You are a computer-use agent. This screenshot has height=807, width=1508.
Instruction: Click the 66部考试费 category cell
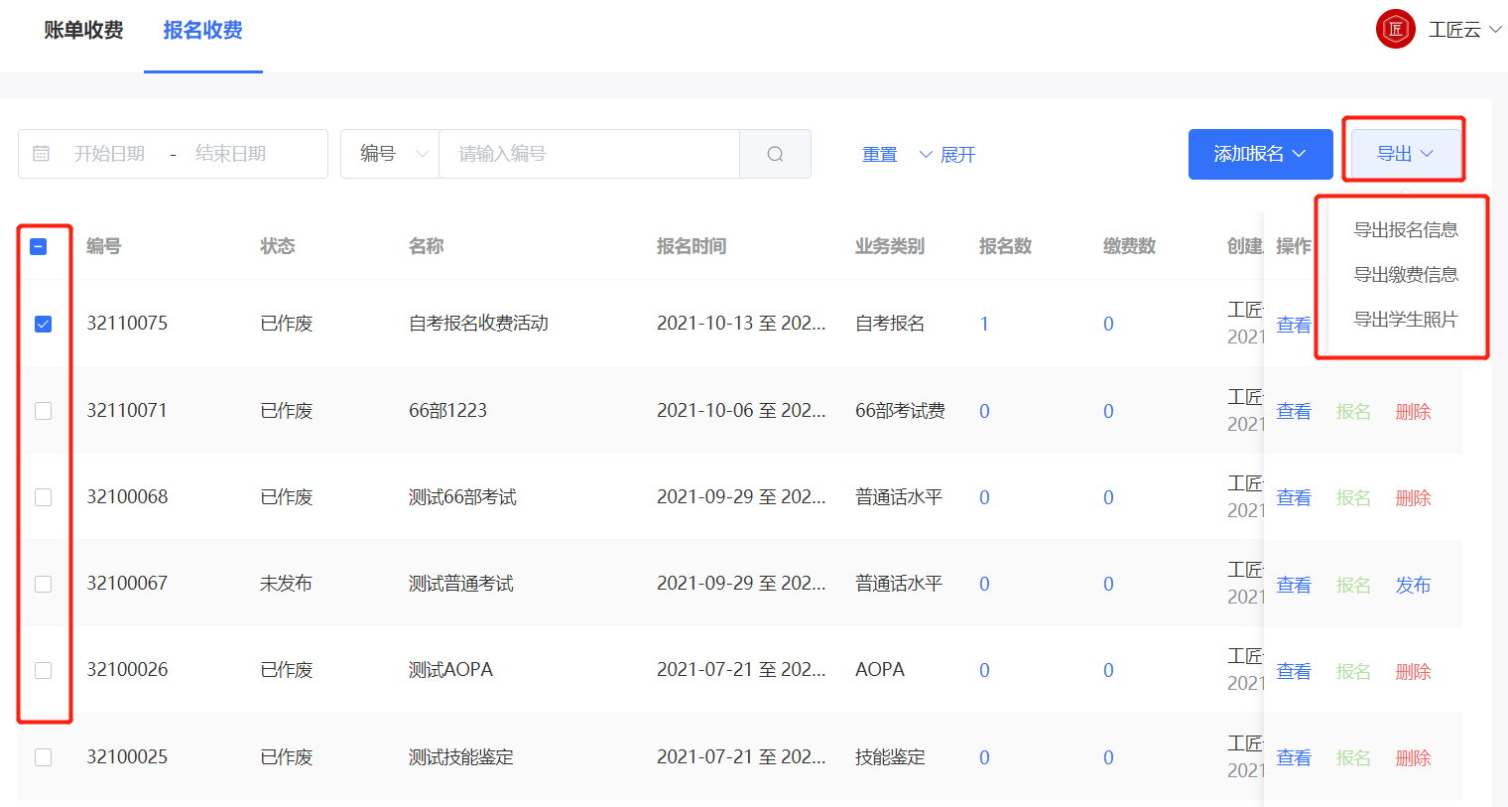(x=900, y=411)
